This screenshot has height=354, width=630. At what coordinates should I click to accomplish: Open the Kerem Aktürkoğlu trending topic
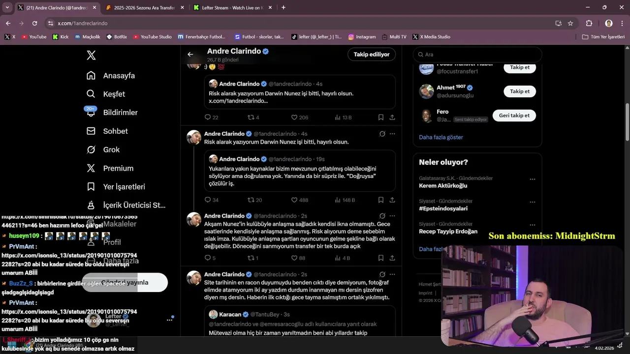pos(443,186)
